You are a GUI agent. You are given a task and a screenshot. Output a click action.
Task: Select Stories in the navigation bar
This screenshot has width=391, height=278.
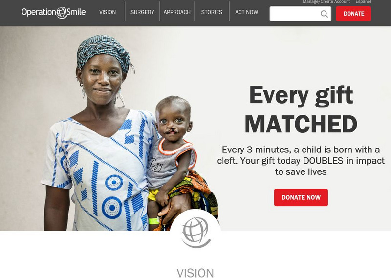[x=212, y=12]
